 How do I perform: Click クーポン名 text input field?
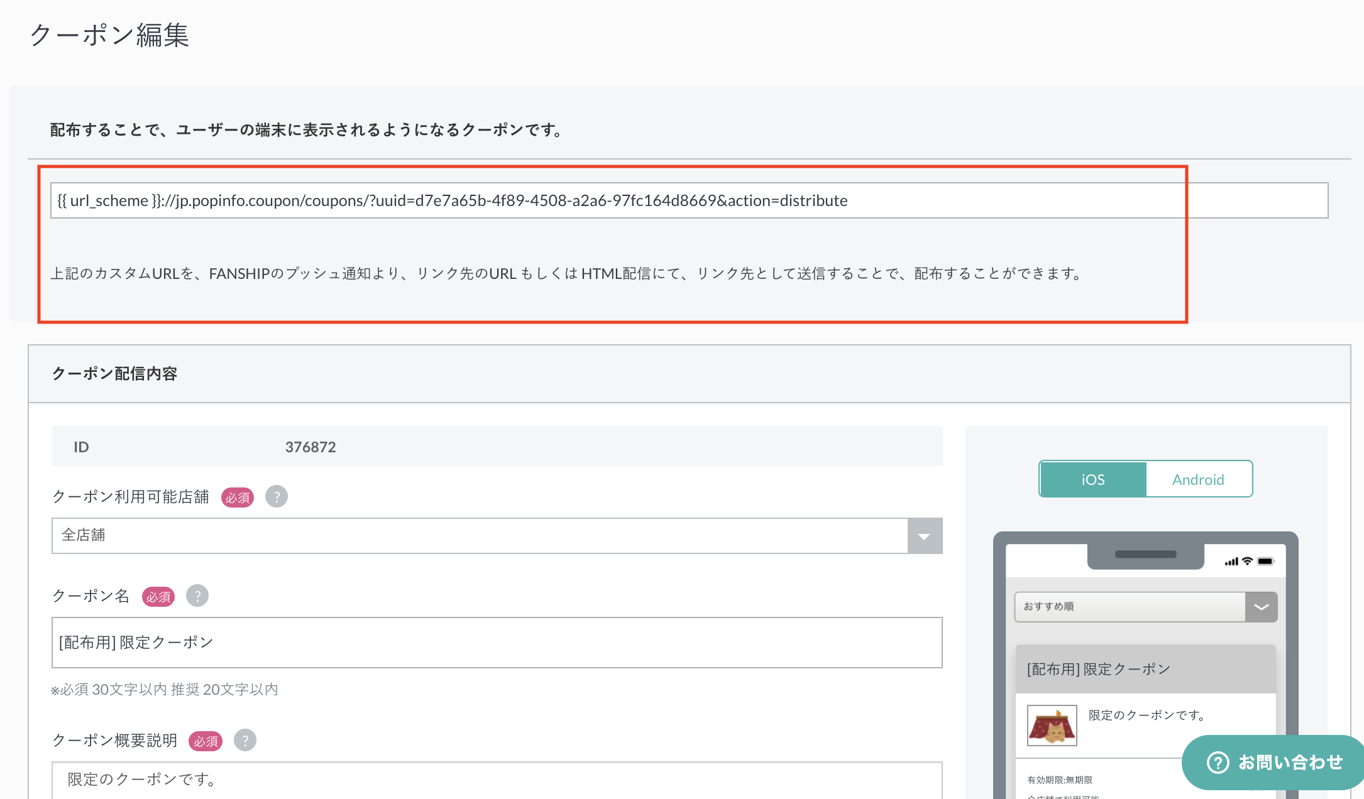(x=497, y=642)
